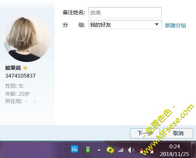Click the Show Desktop strip at taskbar end
This screenshot has width=196, height=158.
click(194, 150)
